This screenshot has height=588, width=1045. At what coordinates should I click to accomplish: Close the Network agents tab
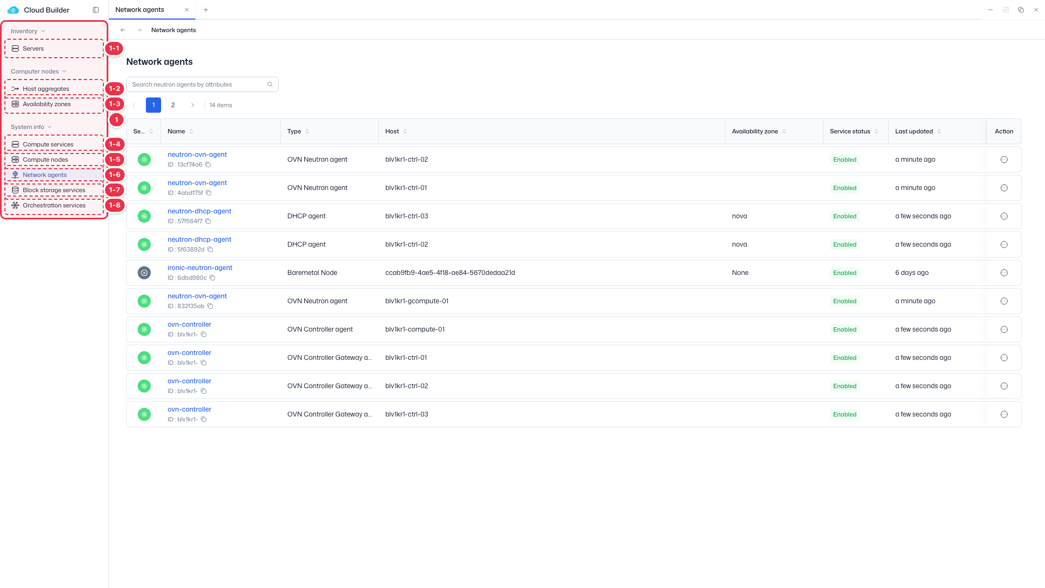tap(187, 10)
